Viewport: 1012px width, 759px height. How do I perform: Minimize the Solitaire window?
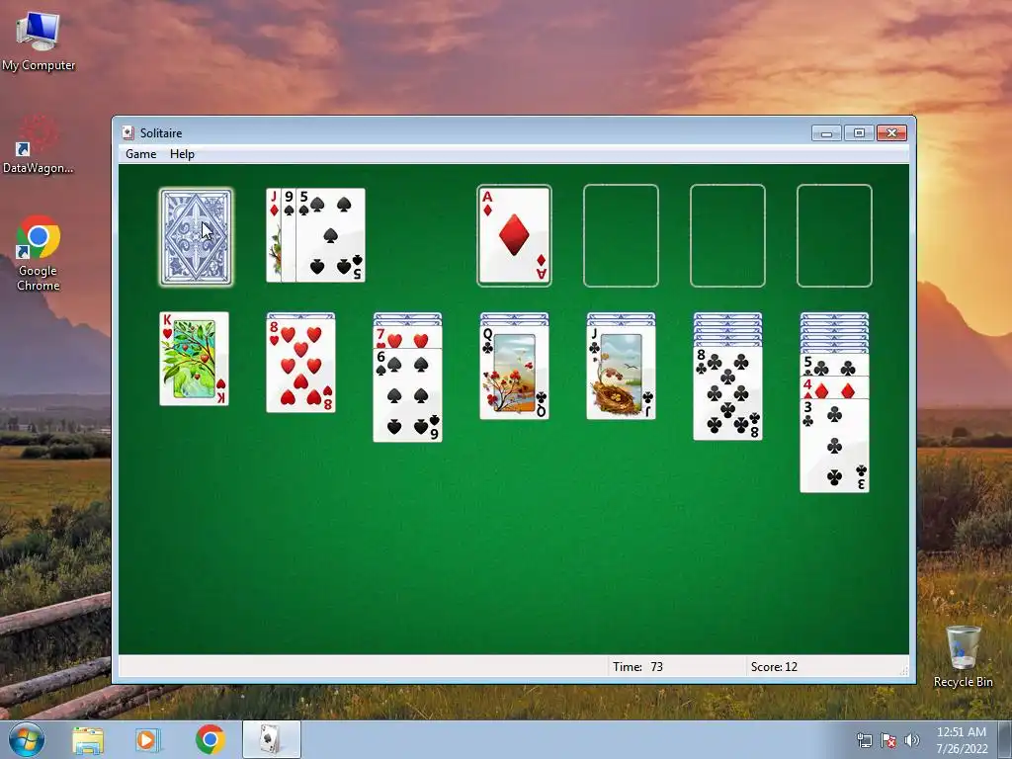[x=827, y=133]
